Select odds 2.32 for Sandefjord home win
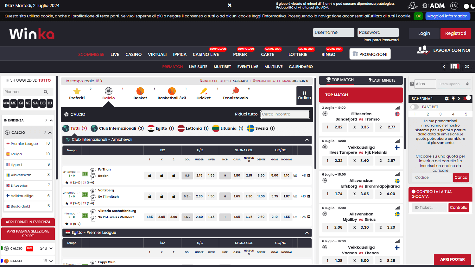This screenshot has height=267, width=475. click(x=335, y=127)
